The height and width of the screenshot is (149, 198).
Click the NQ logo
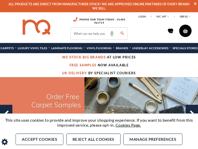(36, 27)
